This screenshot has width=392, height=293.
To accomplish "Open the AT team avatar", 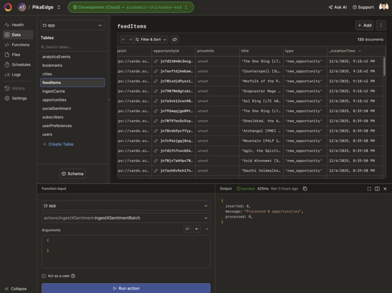I will [22, 7].
